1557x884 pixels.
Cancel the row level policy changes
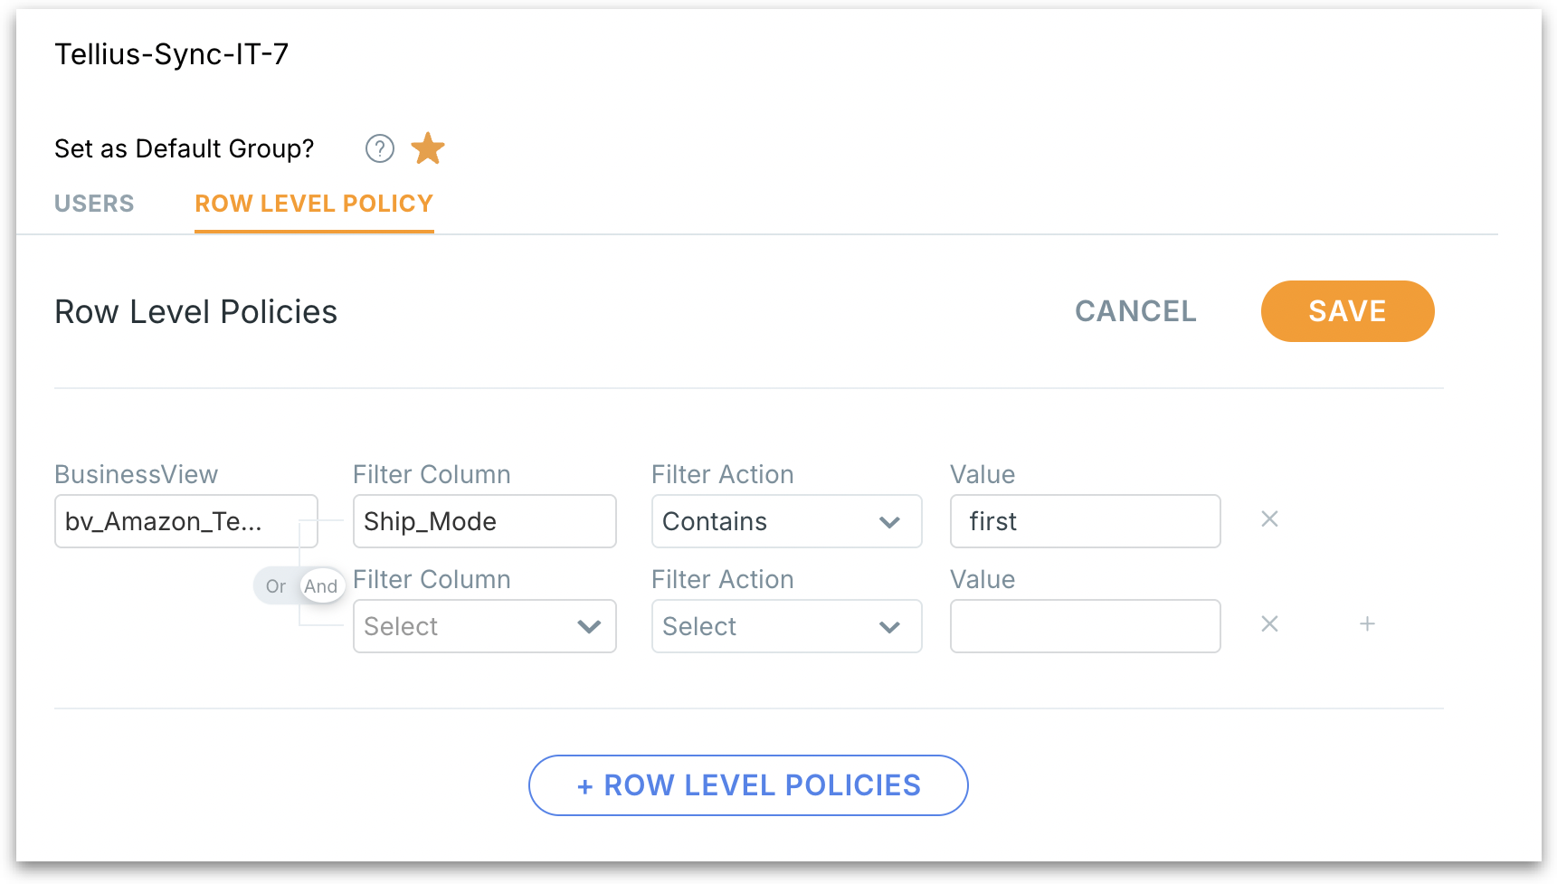[1135, 311]
